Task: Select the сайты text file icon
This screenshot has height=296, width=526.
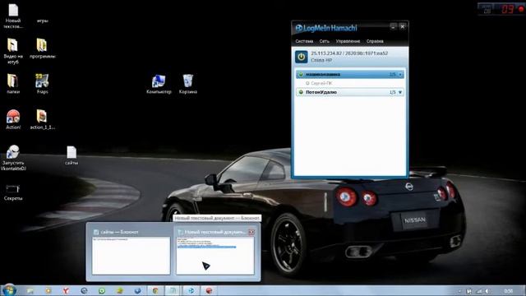Action: [72, 155]
